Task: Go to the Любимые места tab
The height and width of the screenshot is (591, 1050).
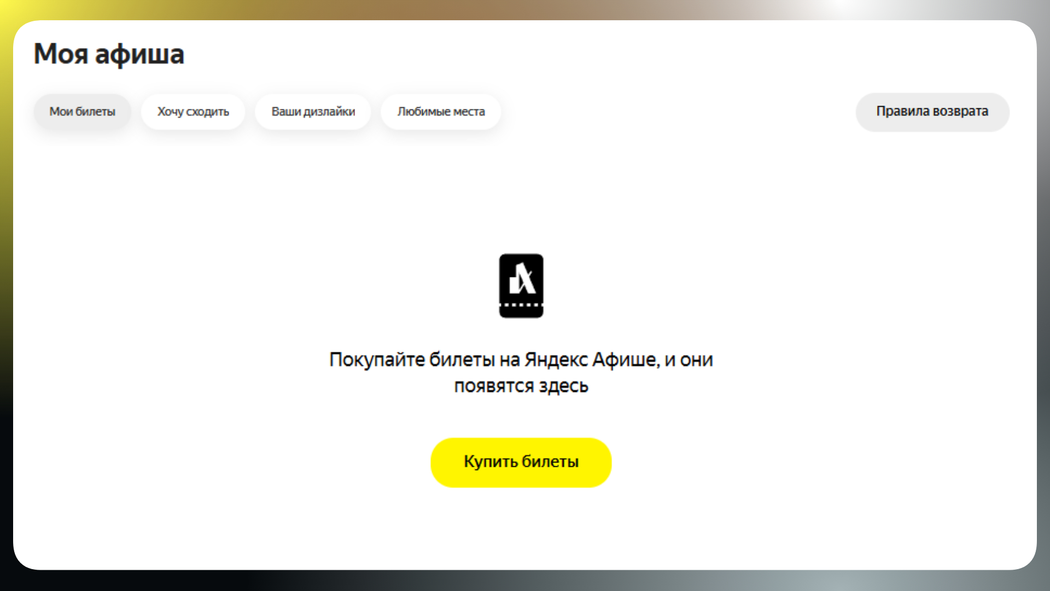Action: (x=441, y=112)
